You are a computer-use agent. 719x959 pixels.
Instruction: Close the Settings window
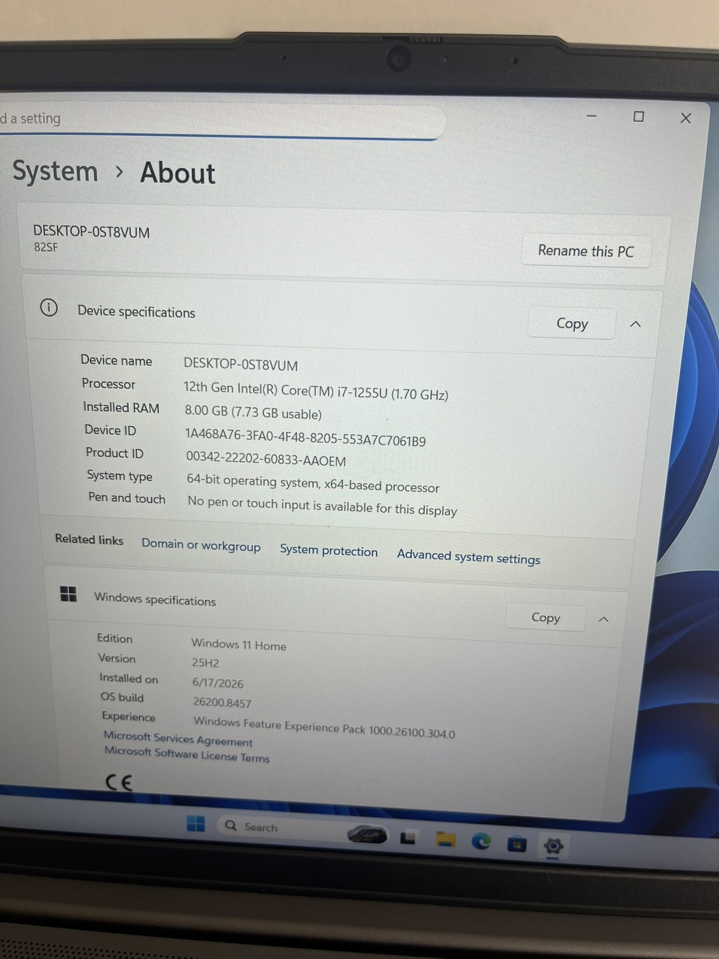tap(685, 118)
